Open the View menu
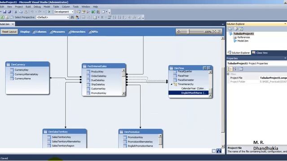287x161 pixels. point(9,7)
